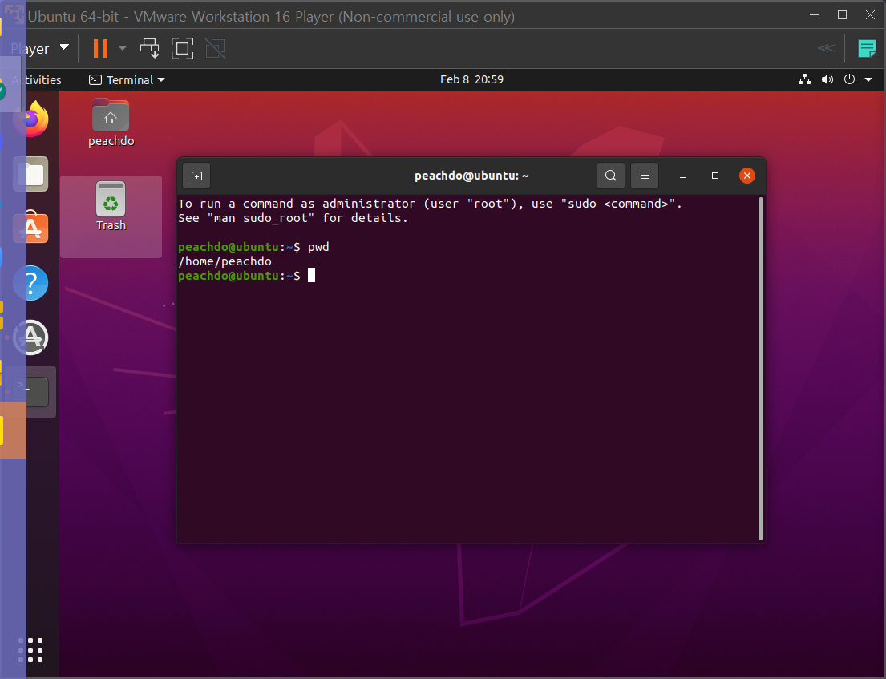
Task: Open the green notes icon in VMware toolbar
Action: (867, 49)
